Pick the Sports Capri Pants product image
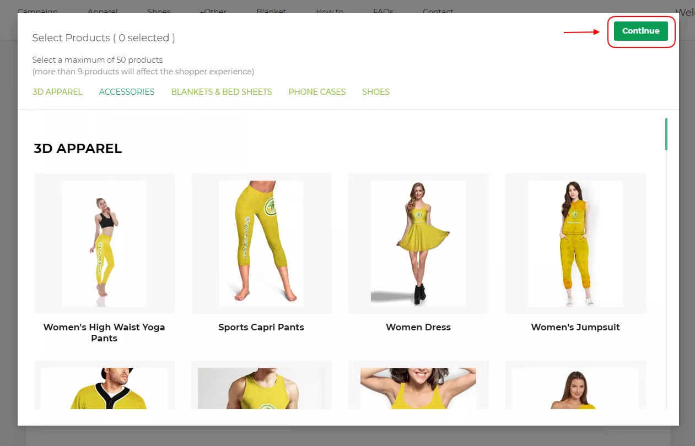This screenshot has height=446, width=695. [x=261, y=243]
